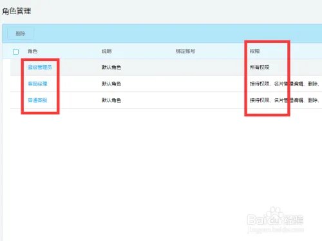
Task: Tick the select-all checkbox in the table header
Action: [15, 51]
